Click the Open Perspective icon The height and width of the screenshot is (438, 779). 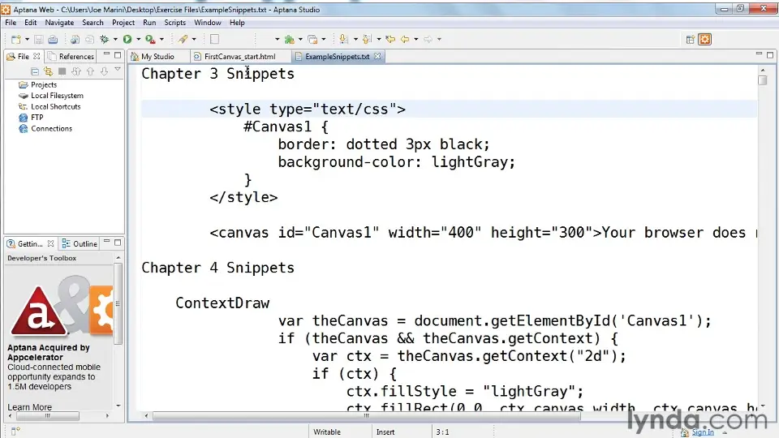tap(690, 40)
